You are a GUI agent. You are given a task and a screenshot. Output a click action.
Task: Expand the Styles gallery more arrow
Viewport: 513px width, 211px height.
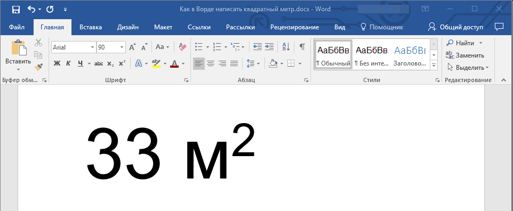coord(434,66)
